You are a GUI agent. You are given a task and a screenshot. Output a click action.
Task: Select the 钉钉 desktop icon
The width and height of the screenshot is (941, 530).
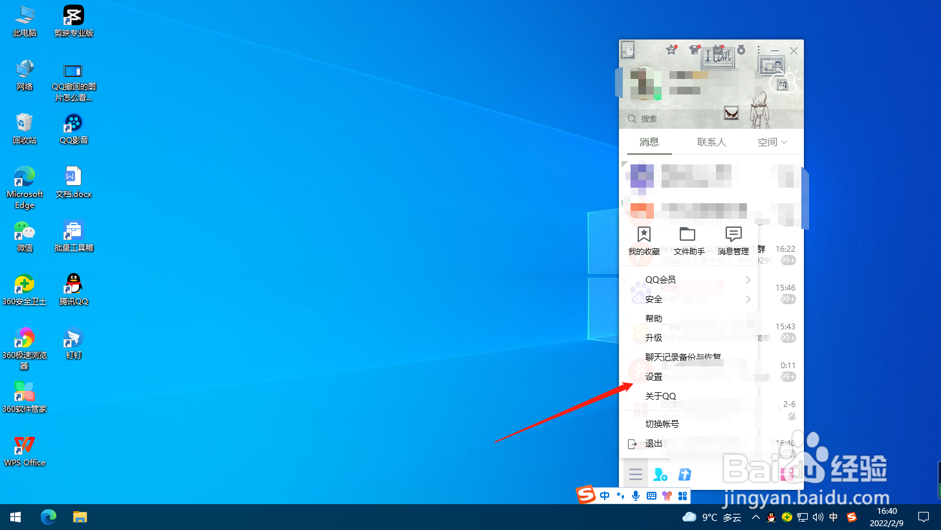pos(74,344)
